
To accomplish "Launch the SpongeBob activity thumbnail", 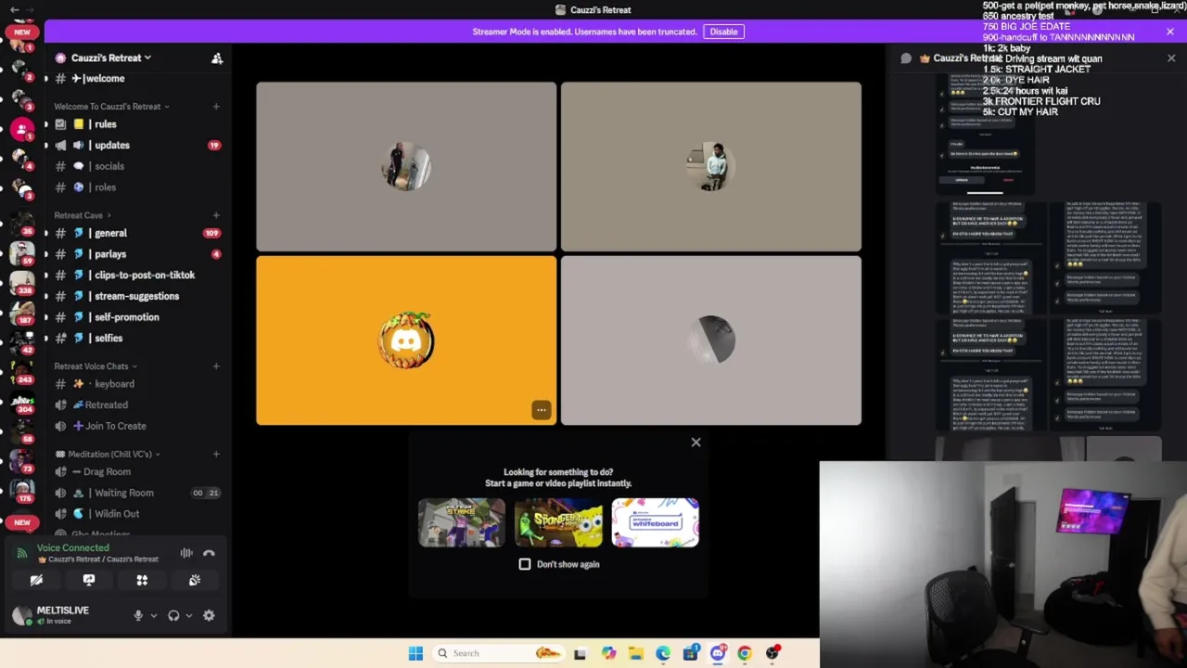I will pos(558,522).
